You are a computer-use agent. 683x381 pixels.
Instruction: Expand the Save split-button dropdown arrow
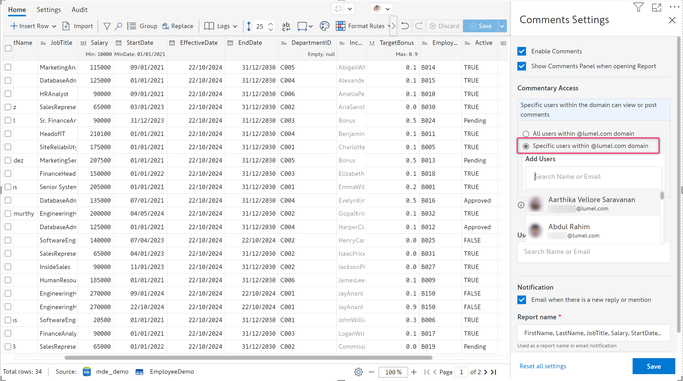pyautogui.click(x=502, y=26)
